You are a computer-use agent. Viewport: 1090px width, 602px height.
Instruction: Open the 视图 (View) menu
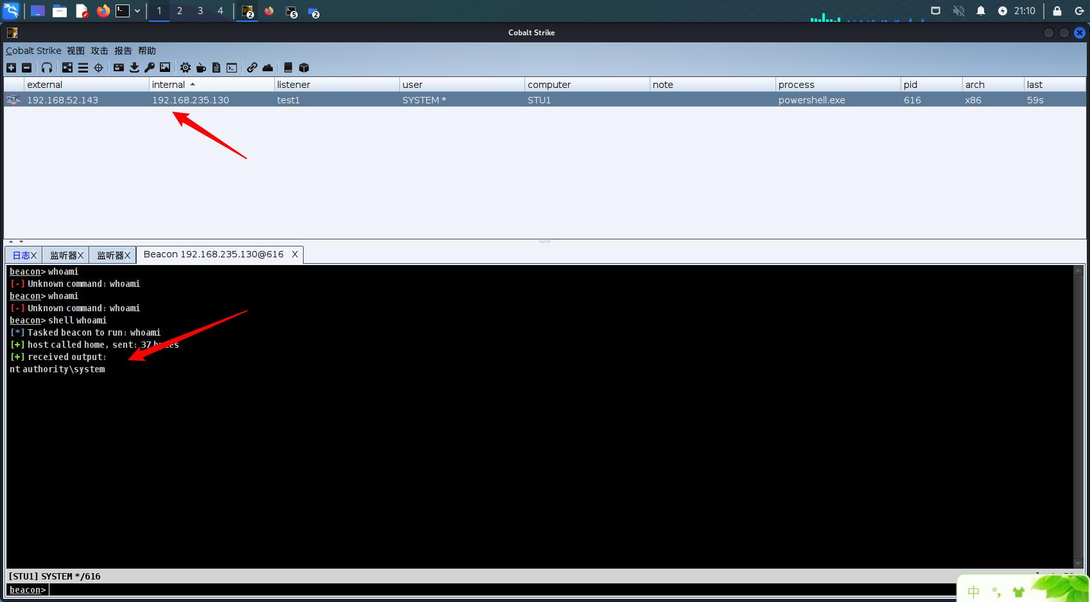[x=76, y=51]
